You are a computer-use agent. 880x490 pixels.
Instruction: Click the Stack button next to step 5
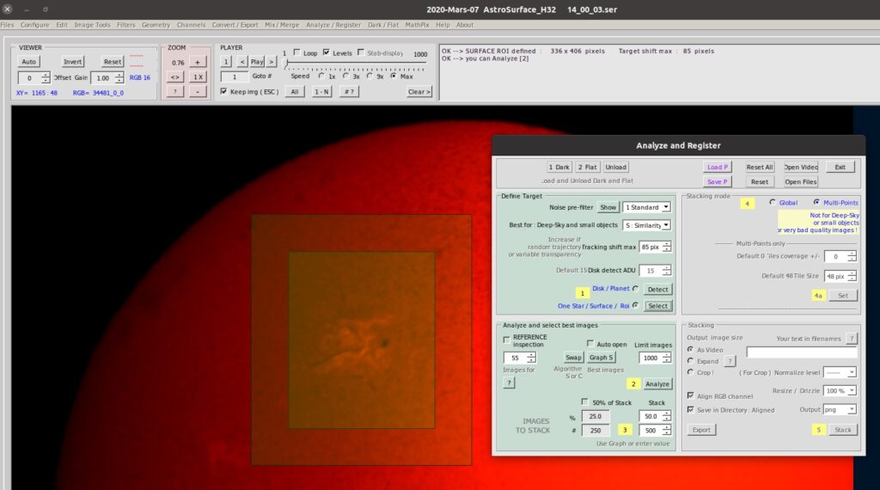[x=843, y=429]
